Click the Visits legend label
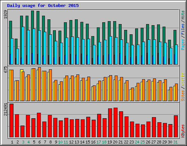The height and width of the screenshot is (146, 187). (x=183, y=80)
